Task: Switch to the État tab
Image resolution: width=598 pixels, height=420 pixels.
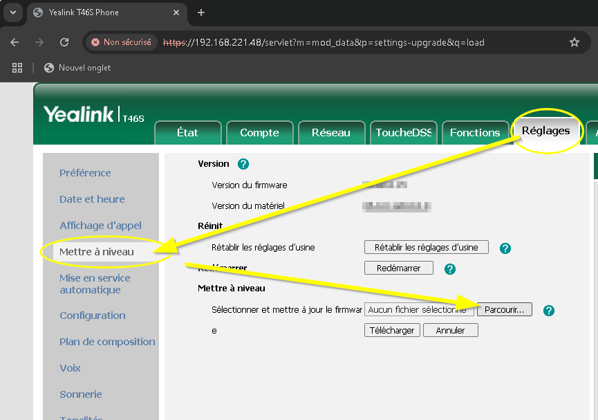Action: click(x=187, y=133)
